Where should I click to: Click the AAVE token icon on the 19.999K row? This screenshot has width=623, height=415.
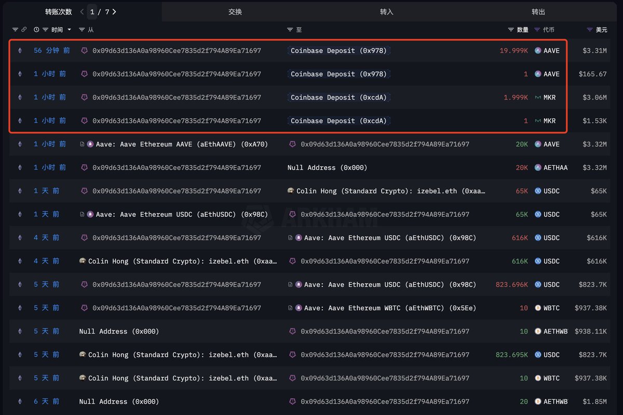[x=538, y=51]
